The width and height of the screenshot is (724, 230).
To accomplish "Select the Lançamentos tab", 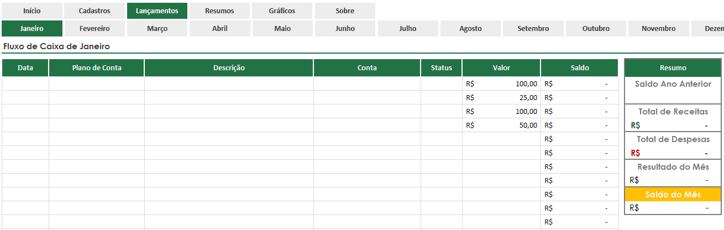I will coord(157,11).
